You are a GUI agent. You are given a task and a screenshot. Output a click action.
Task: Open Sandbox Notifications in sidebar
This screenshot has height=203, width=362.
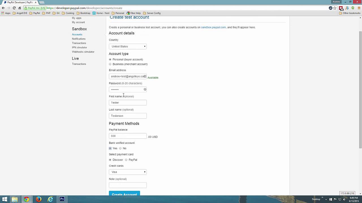click(x=79, y=39)
